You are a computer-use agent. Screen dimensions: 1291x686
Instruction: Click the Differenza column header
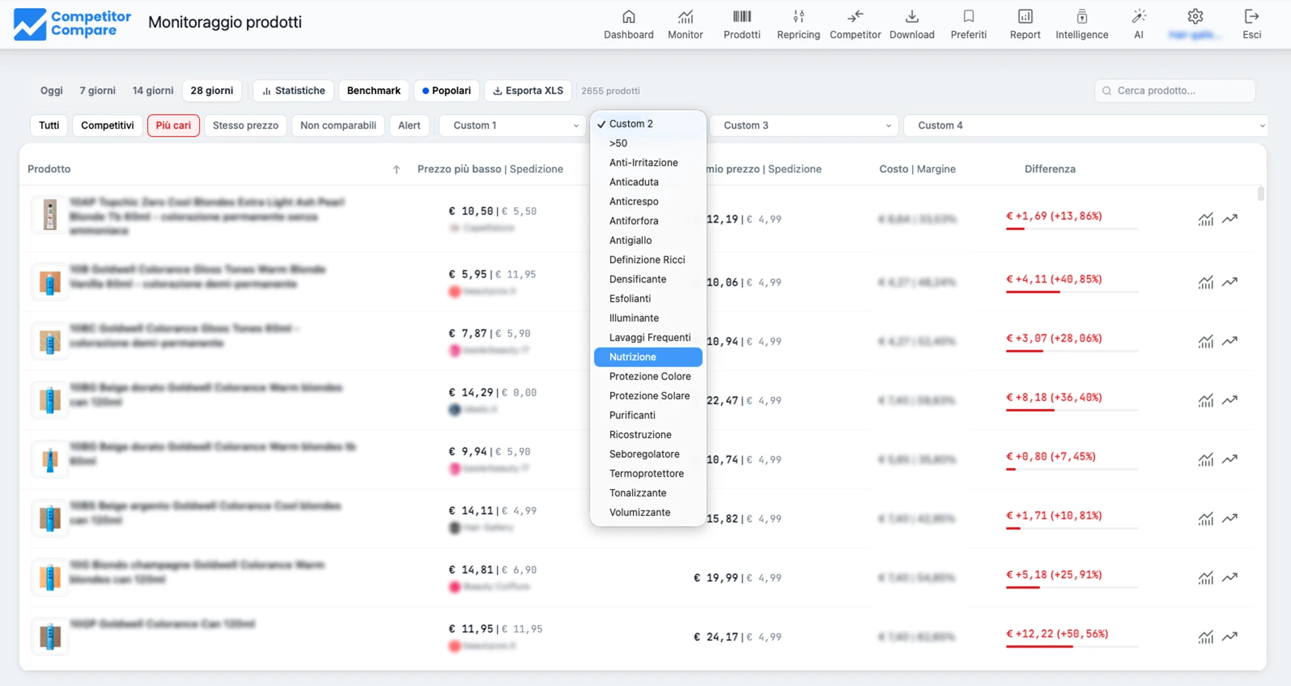click(1050, 169)
